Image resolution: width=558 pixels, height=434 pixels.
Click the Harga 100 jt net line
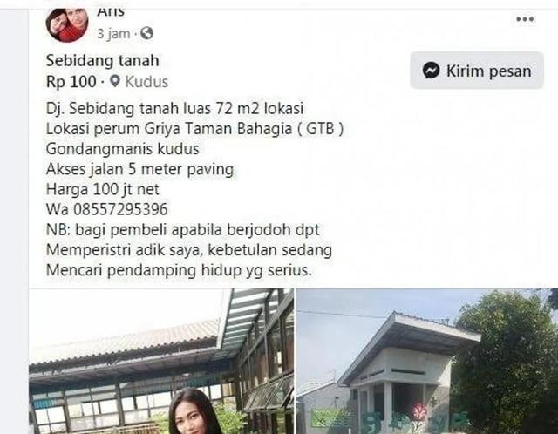tap(103, 189)
